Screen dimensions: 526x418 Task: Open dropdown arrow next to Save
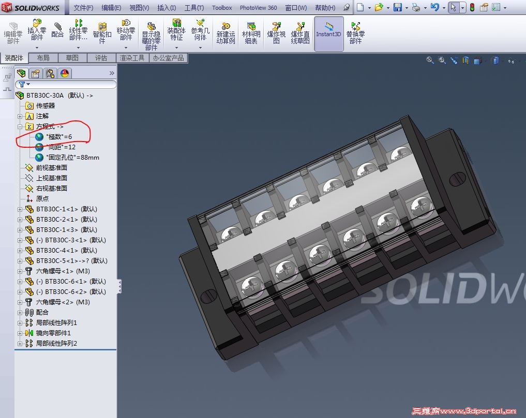tap(407, 7)
